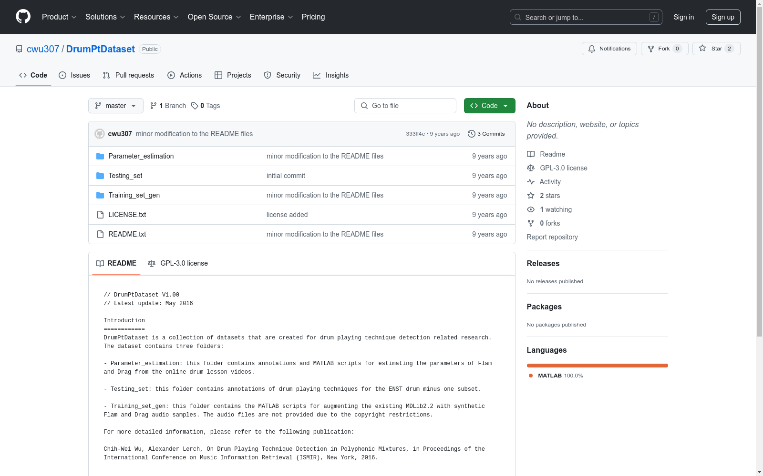Screen dimensions: 763x476
Task: Open the Pricing link
Action: tap(313, 17)
